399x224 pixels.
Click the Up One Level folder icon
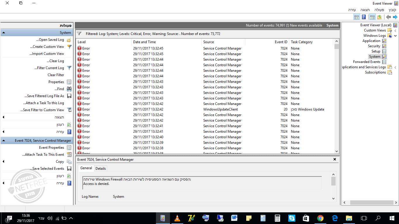tap(379, 17)
